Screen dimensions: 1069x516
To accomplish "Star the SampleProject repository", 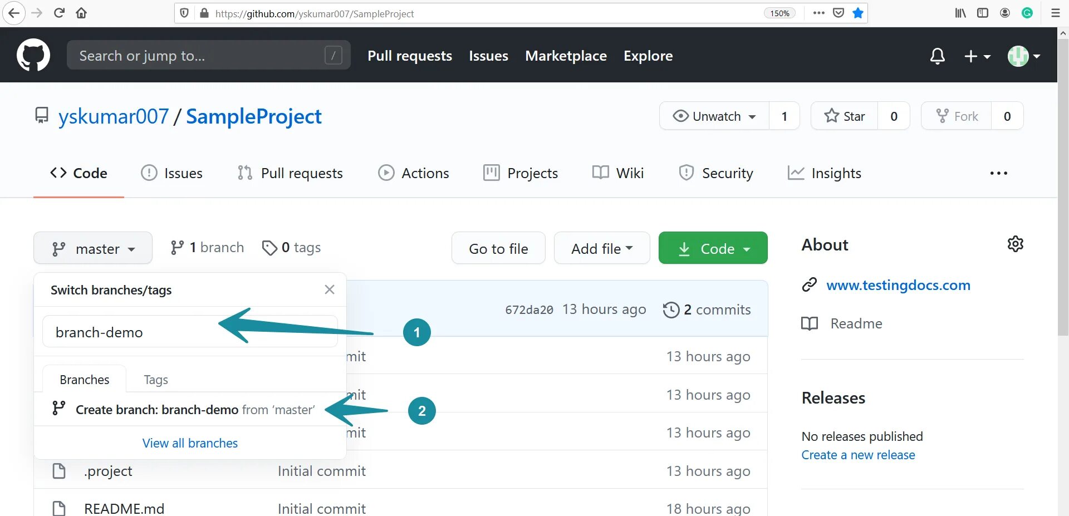I will click(845, 116).
